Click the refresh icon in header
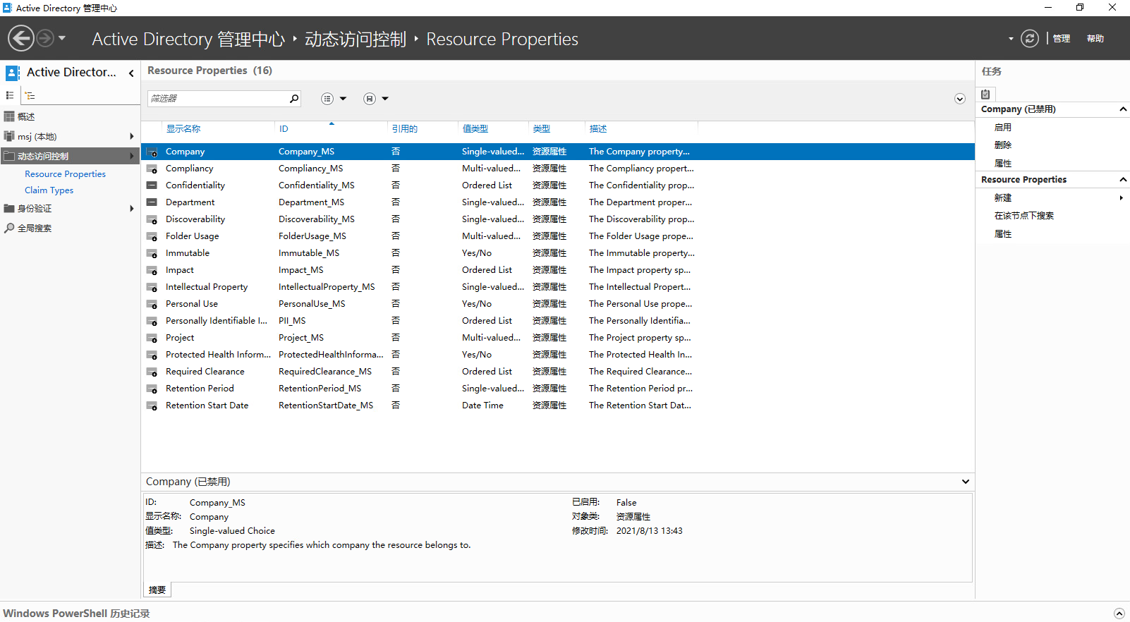Image resolution: width=1130 pixels, height=622 pixels. [x=1030, y=39]
